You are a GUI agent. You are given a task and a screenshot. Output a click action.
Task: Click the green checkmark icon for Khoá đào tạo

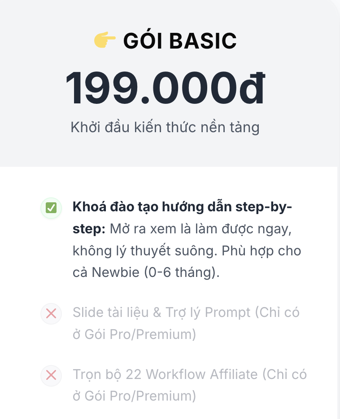51,208
